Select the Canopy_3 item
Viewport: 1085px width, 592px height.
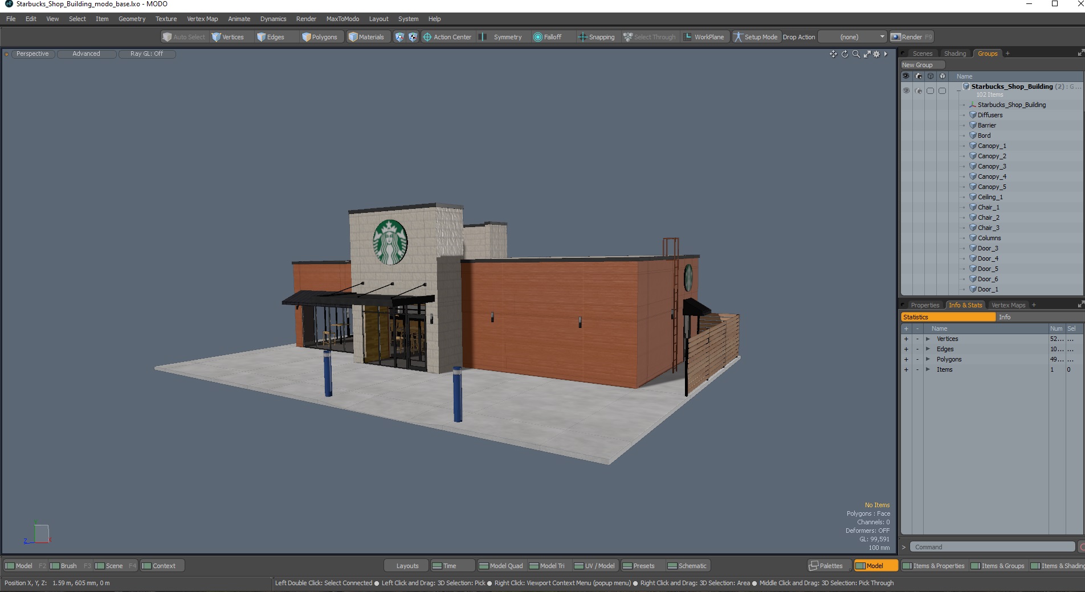click(x=992, y=166)
